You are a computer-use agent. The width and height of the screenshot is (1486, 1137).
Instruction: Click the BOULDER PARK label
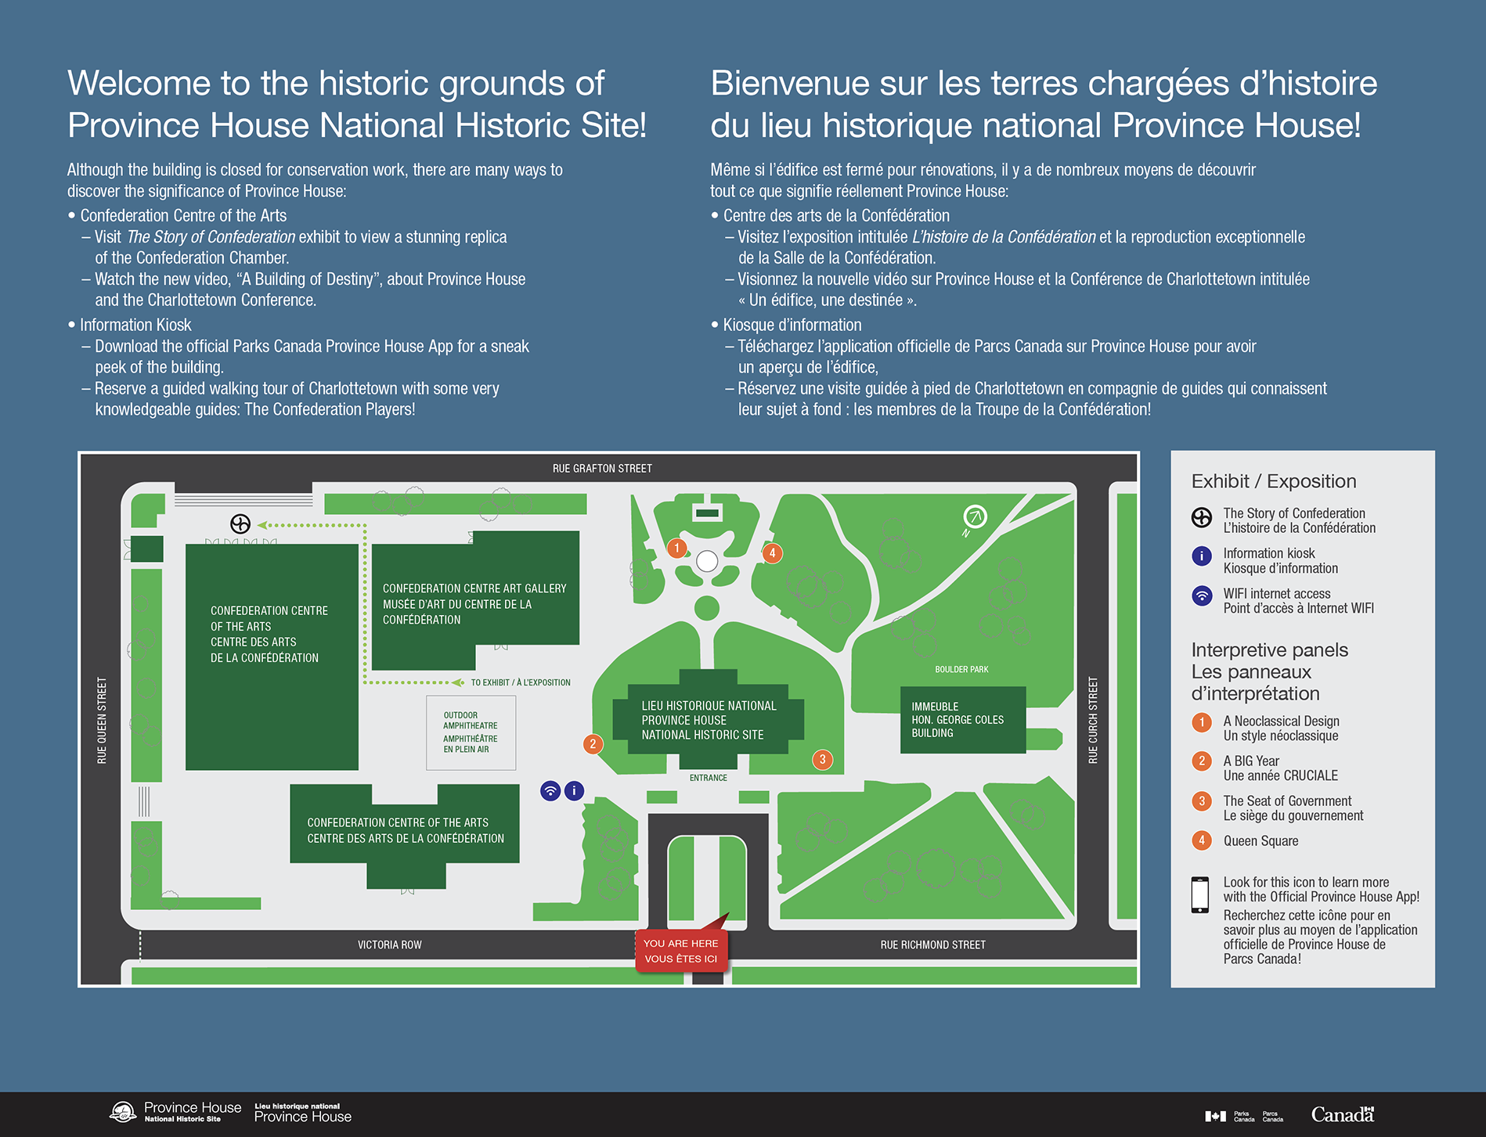coord(961,670)
